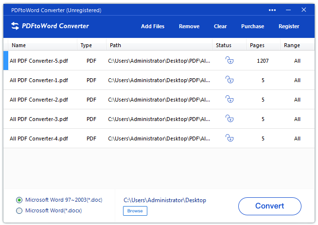Click PDF type cell of All PDF Converter-1.pdf
318x225 pixels.
coord(91,80)
